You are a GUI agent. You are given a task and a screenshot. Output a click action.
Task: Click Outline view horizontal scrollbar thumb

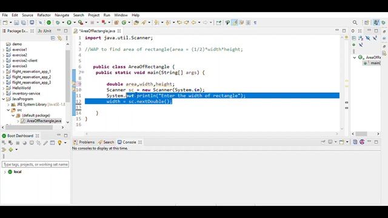point(361,134)
